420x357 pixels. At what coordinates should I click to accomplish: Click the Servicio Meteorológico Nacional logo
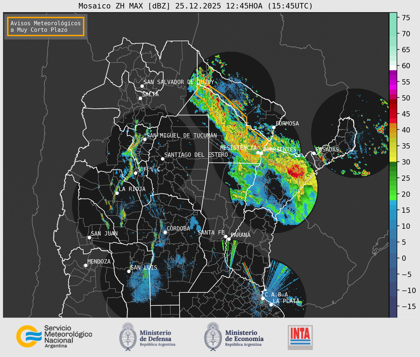click(54, 336)
